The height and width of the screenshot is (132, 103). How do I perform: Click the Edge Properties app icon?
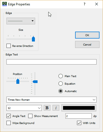tap(5, 4)
